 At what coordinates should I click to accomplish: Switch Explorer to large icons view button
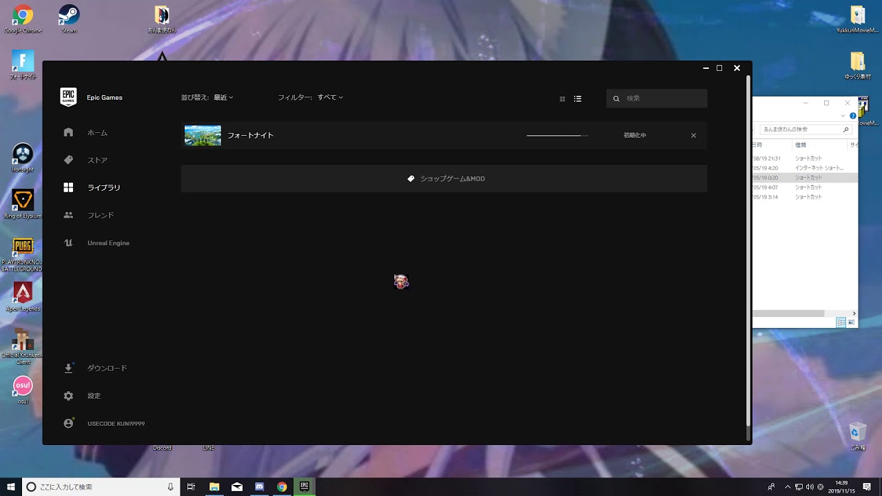(852, 322)
